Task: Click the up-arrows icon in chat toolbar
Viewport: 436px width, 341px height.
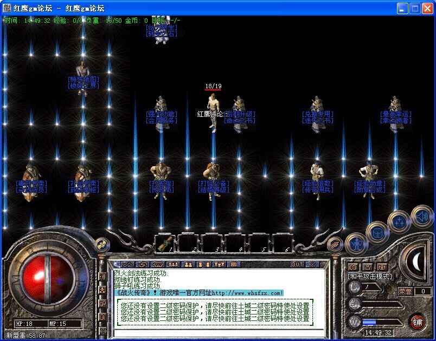Action: coord(127,265)
